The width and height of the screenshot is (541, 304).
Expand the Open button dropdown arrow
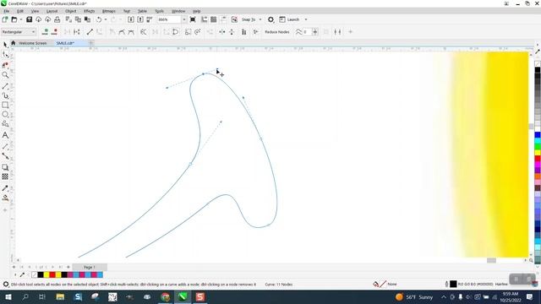(20, 19)
